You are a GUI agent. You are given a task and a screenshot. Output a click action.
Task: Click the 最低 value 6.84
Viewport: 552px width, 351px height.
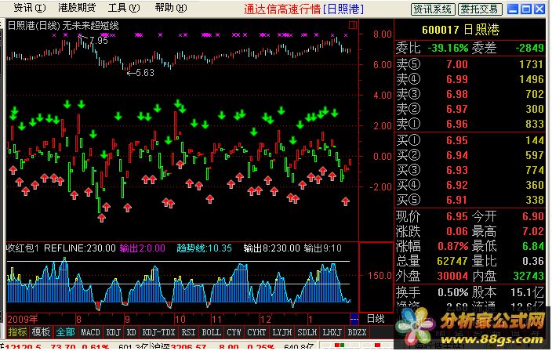(x=533, y=246)
